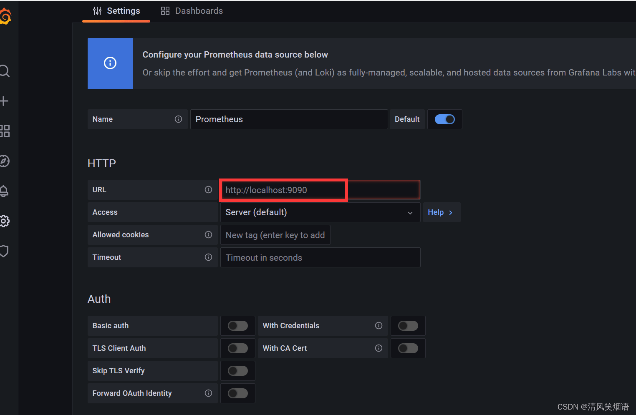Click the Configure your Prometheus data source heading
This screenshot has height=415, width=636.
235,55
